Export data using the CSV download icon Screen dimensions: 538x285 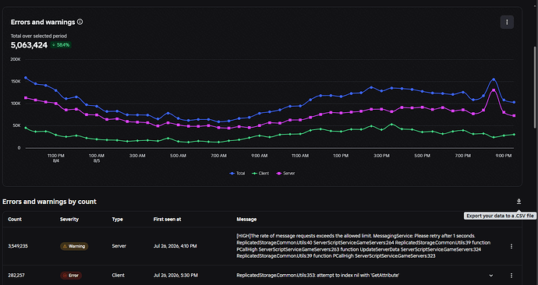click(519, 202)
